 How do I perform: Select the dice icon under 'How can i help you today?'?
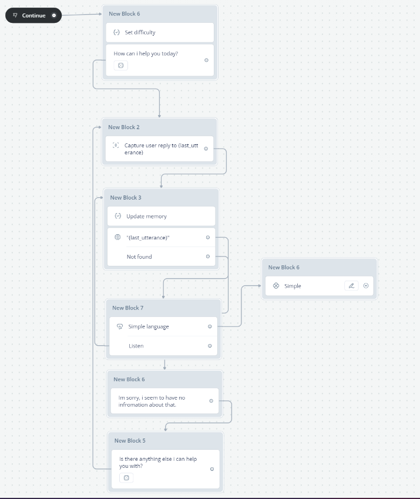point(120,65)
